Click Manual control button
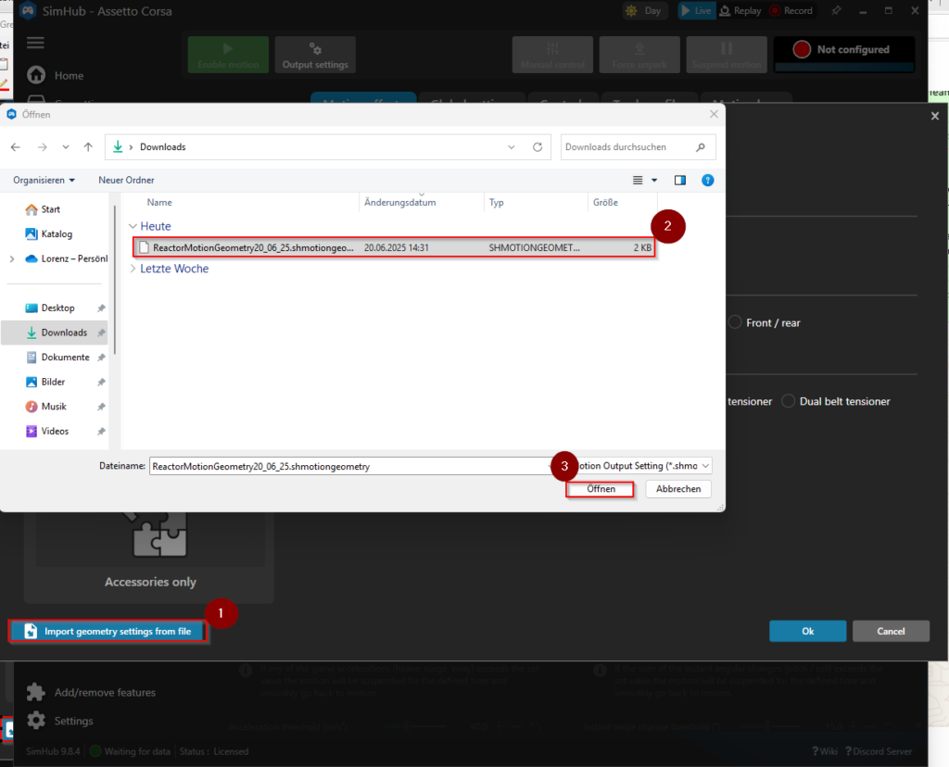Screen dimensions: 949x767 coord(552,55)
